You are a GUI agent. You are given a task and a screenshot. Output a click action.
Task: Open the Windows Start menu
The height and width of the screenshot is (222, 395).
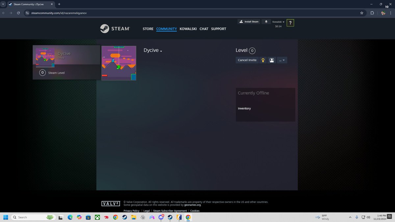point(6,217)
